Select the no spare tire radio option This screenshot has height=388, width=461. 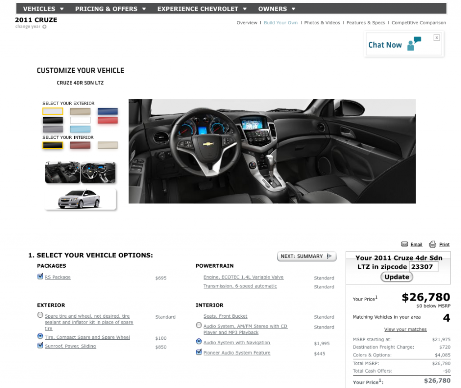coord(40,315)
